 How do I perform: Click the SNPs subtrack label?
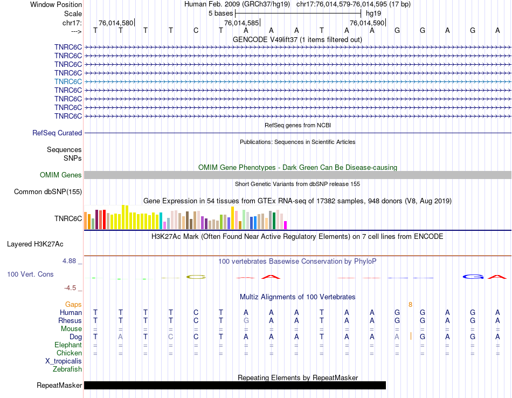[73, 158]
